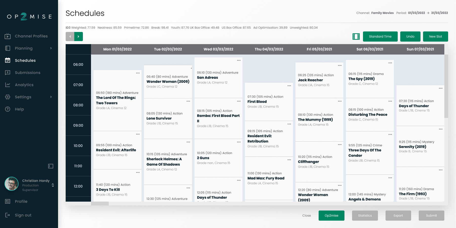This screenshot has height=228, width=456.
Task: Click the film strip icon near Standard Time
Action: (x=356, y=37)
